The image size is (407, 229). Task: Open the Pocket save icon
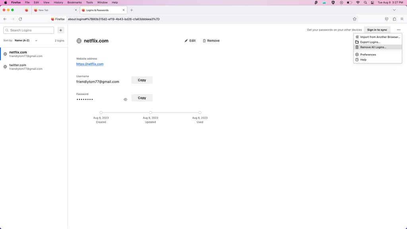coord(386,19)
